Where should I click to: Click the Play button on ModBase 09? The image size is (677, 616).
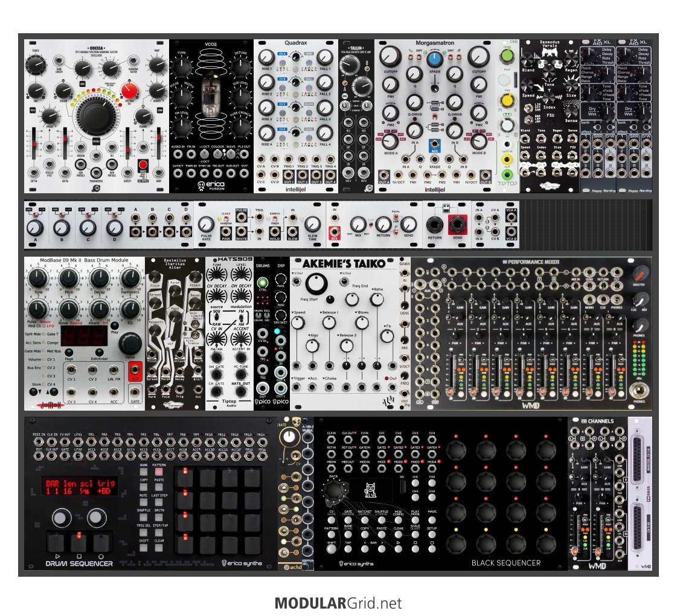pyautogui.click(x=114, y=326)
